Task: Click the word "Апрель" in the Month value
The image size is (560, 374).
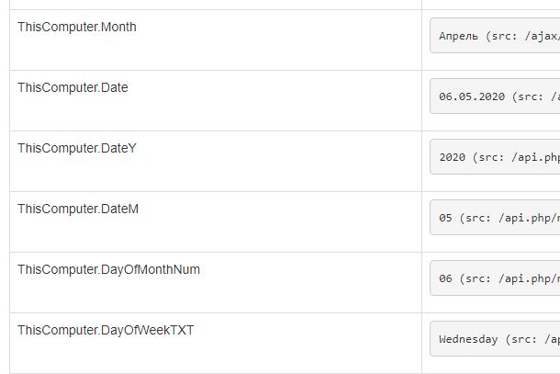Action: tap(459, 36)
